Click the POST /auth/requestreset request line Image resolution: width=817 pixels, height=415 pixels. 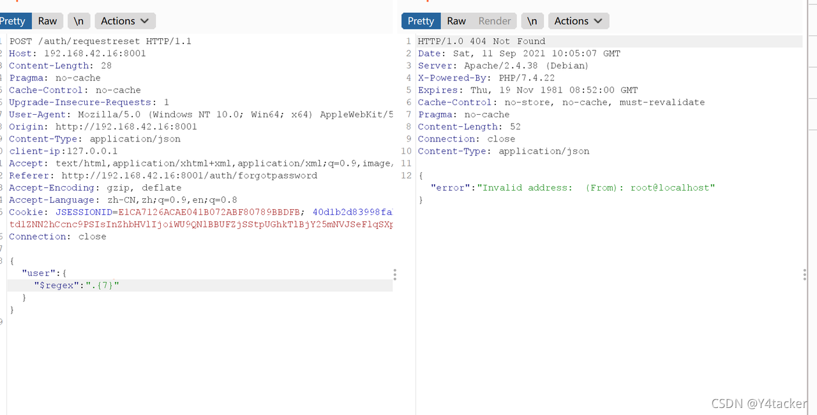pyautogui.click(x=100, y=41)
